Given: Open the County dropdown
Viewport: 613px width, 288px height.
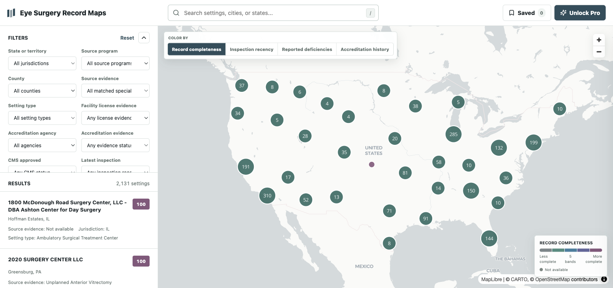Looking at the screenshot, I should [x=42, y=91].
